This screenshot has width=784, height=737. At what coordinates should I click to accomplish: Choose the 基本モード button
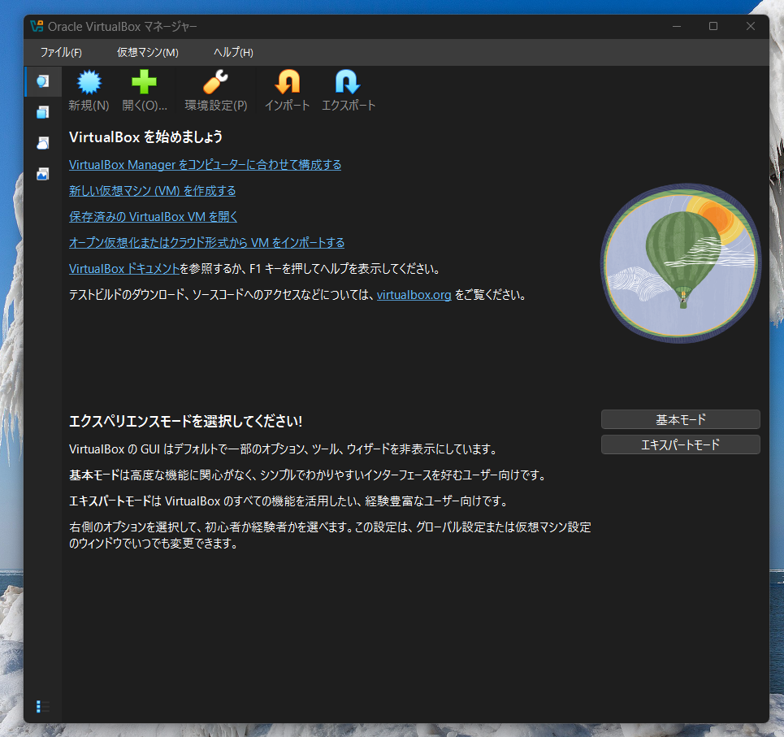pyautogui.click(x=680, y=419)
